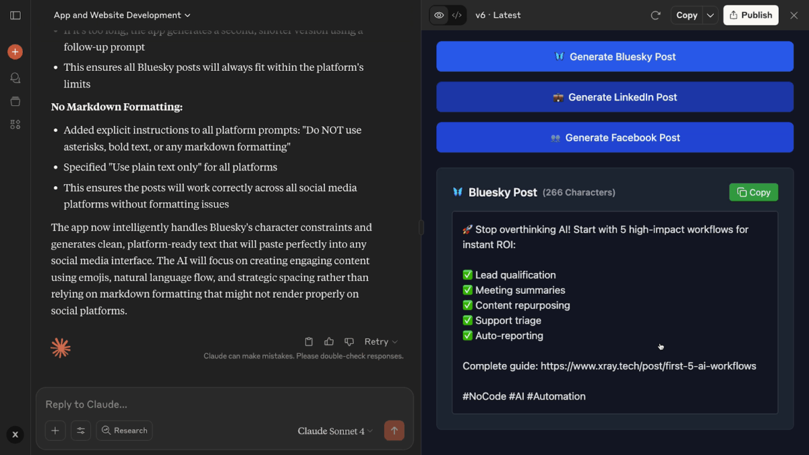Click the Lead qualification checklist line
This screenshot has width=809, height=455.
pyautogui.click(x=509, y=275)
